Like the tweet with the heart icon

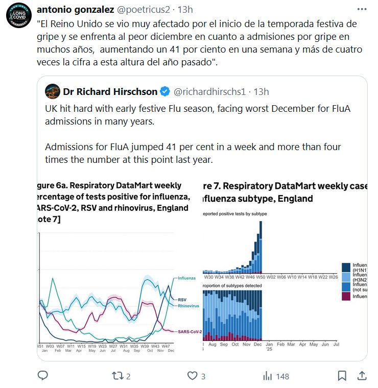click(192, 376)
